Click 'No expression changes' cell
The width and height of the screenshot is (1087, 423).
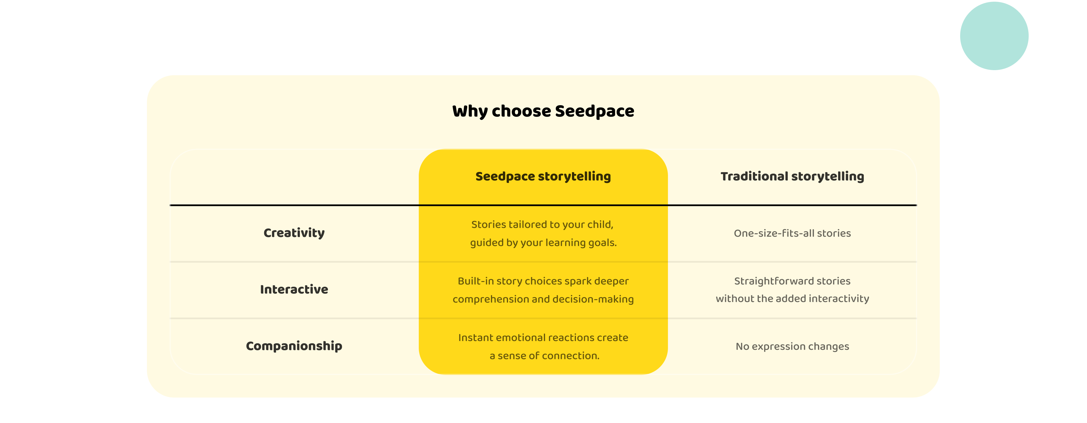click(792, 346)
